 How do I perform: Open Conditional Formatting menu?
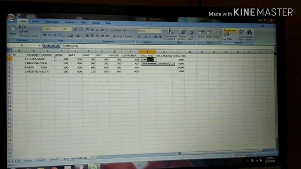pyautogui.click(x=170, y=34)
